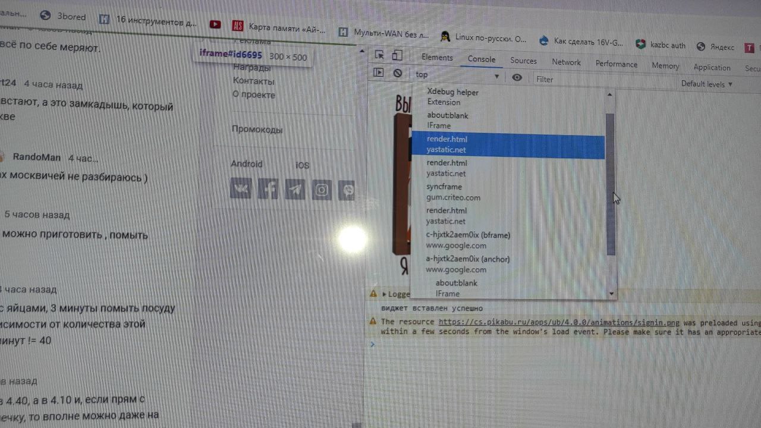The width and height of the screenshot is (761, 428).
Task: Click the context list scrollbar thumb
Action: click(611, 184)
